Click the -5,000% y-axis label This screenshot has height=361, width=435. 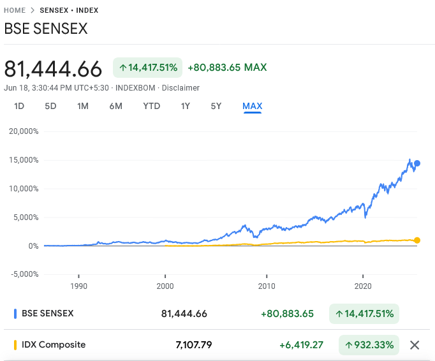25,274
